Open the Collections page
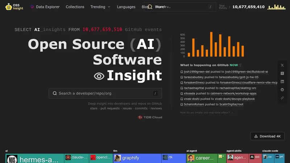 point(75,7)
